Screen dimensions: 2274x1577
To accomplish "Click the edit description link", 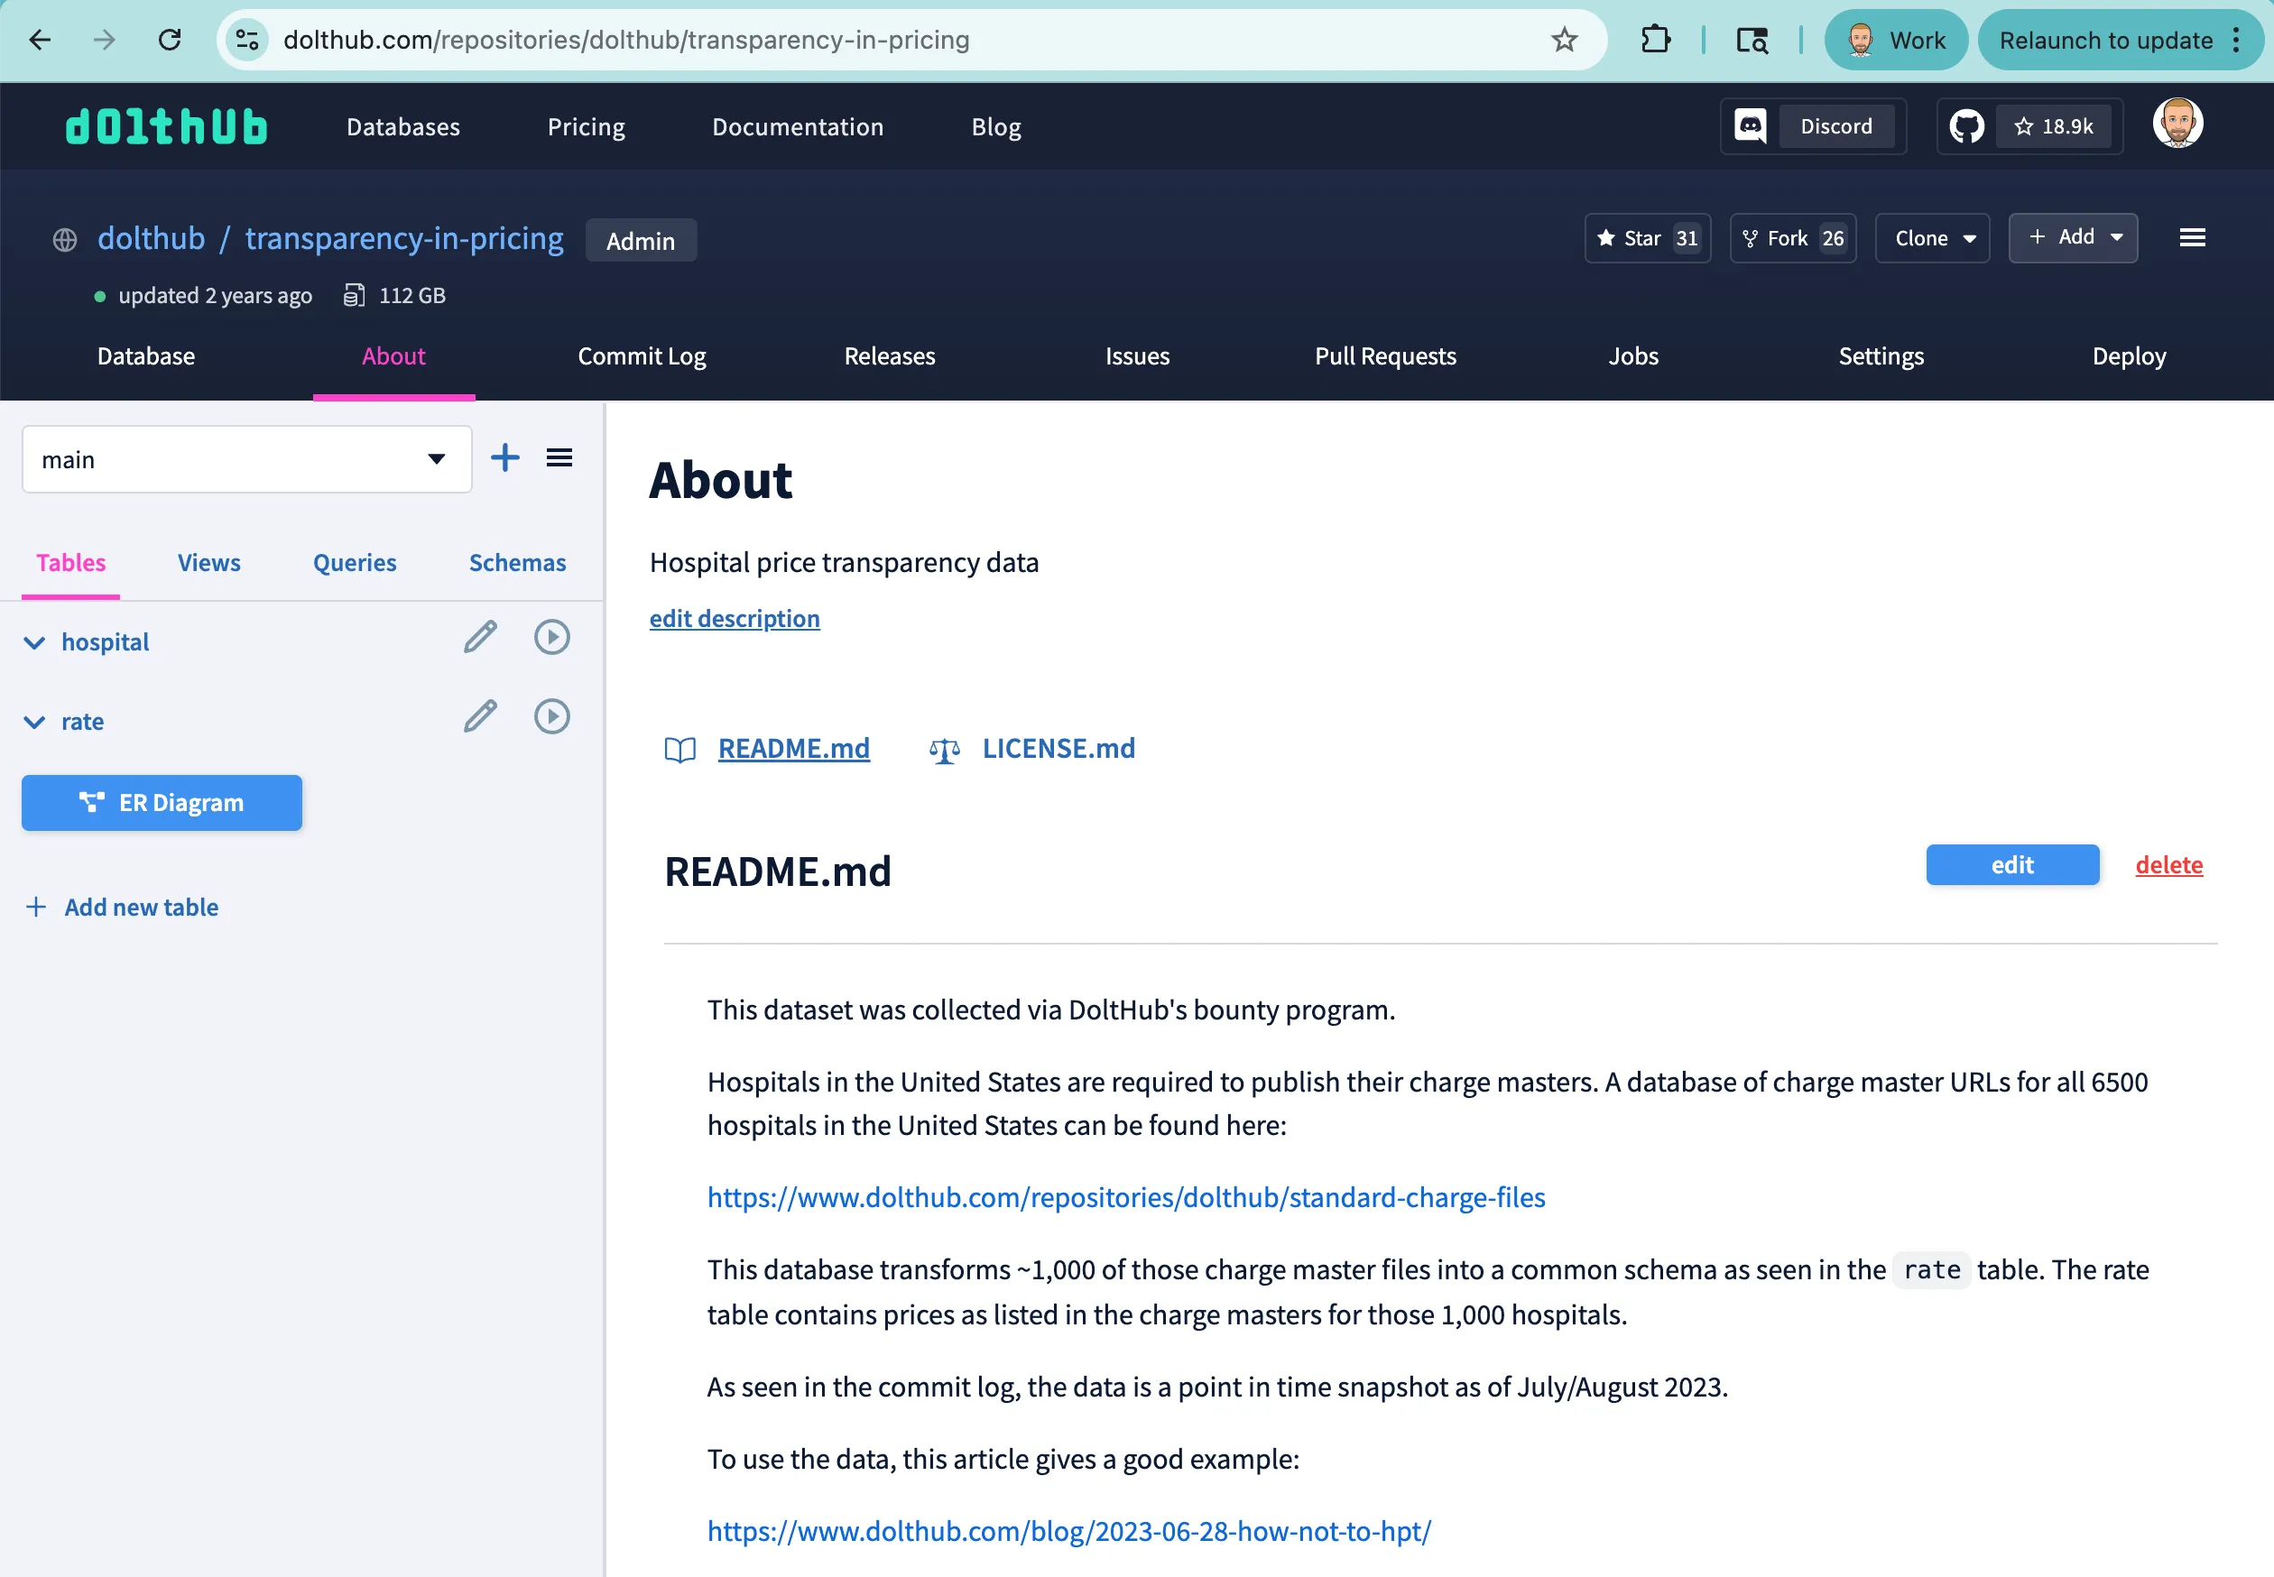I will click(x=734, y=619).
